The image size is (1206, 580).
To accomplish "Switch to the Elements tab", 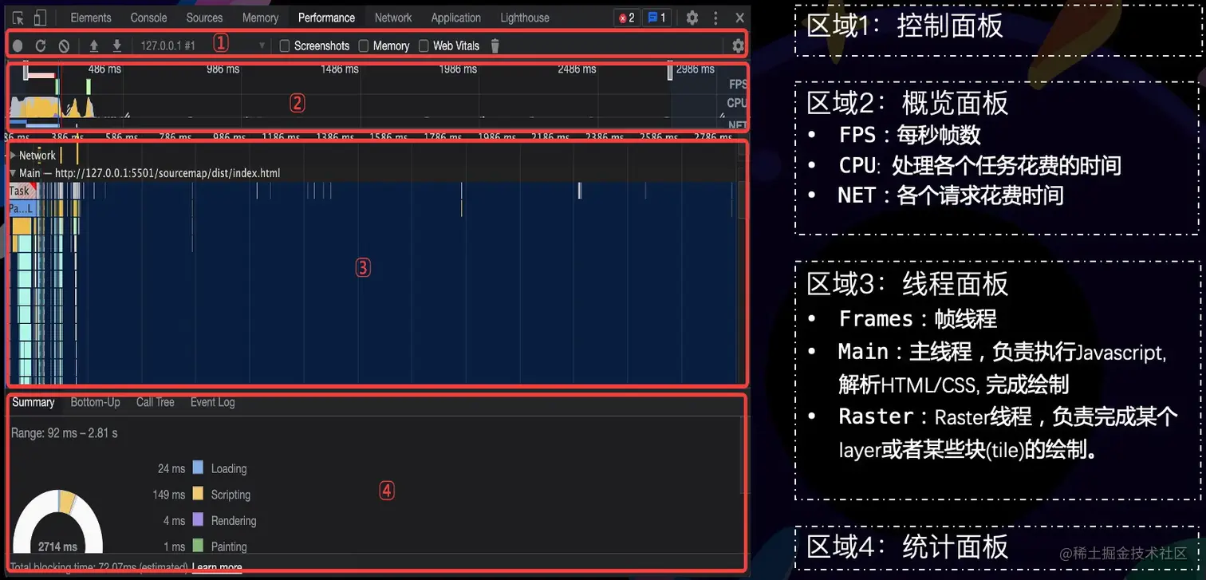I will tap(91, 18).
